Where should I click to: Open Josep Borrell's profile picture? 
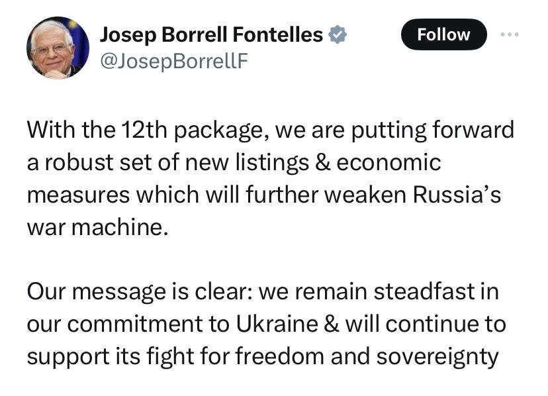coord(58,48)
